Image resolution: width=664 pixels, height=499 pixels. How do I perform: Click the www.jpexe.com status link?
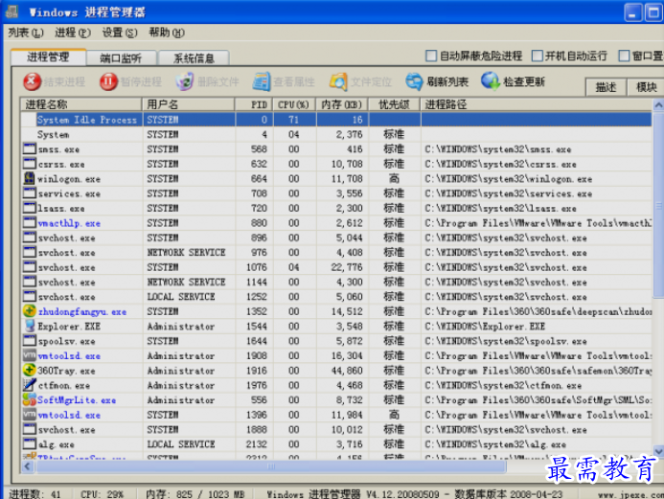[x=630, y=494]
